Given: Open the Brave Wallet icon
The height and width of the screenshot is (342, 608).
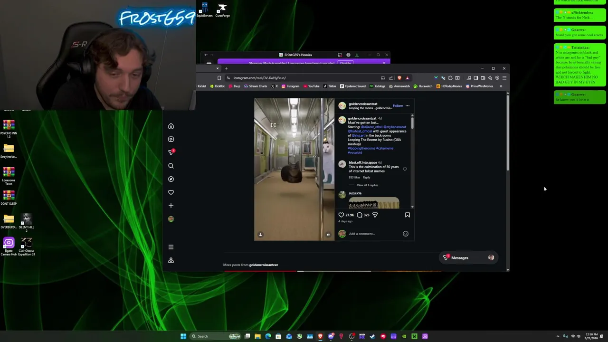Looking at the screenshot, I should (483, 78).
